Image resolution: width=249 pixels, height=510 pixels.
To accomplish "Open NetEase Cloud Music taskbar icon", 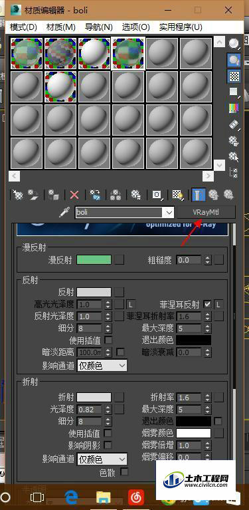I will pyautogui.click(x=135, y=497).
